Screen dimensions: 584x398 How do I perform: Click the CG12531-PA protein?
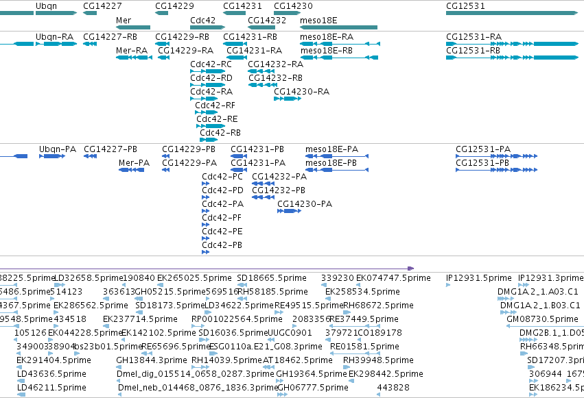point(496,156)
